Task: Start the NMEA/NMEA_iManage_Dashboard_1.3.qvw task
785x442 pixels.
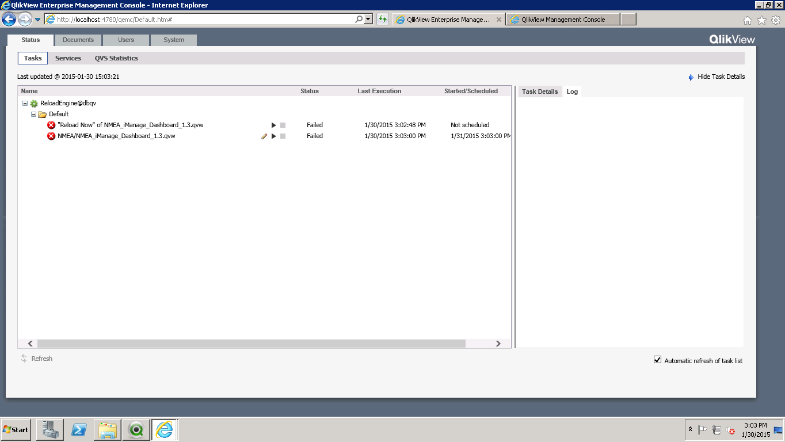Action: (274, 136)
